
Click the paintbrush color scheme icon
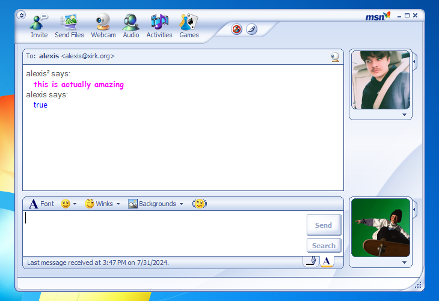pos(251,29)
